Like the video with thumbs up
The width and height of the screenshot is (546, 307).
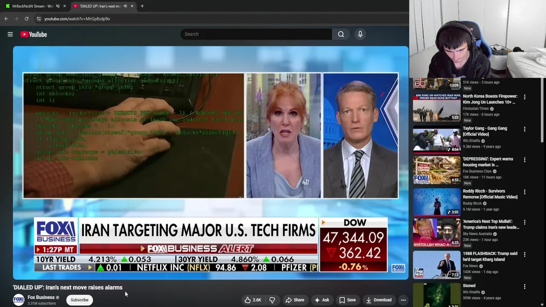pos(253,300)
